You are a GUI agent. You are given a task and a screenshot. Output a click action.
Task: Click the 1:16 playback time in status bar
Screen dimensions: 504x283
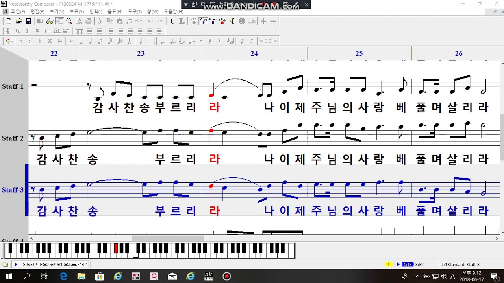[408, 265]
